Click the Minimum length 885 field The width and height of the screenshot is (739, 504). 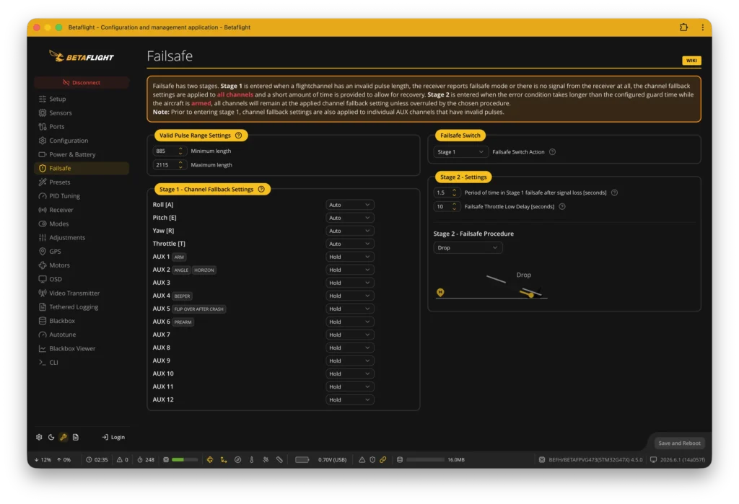169,151
